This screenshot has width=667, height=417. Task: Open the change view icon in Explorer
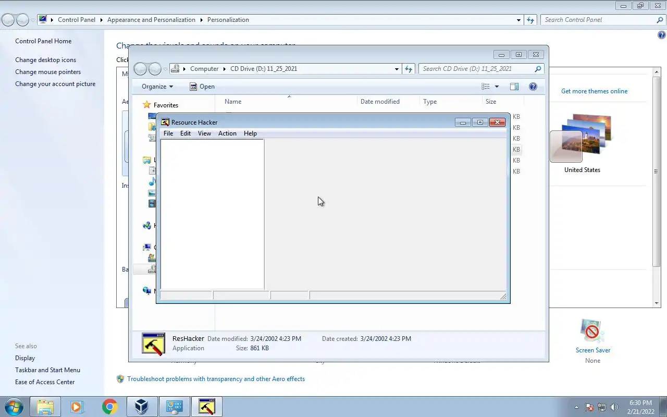[x=486, y=87]
